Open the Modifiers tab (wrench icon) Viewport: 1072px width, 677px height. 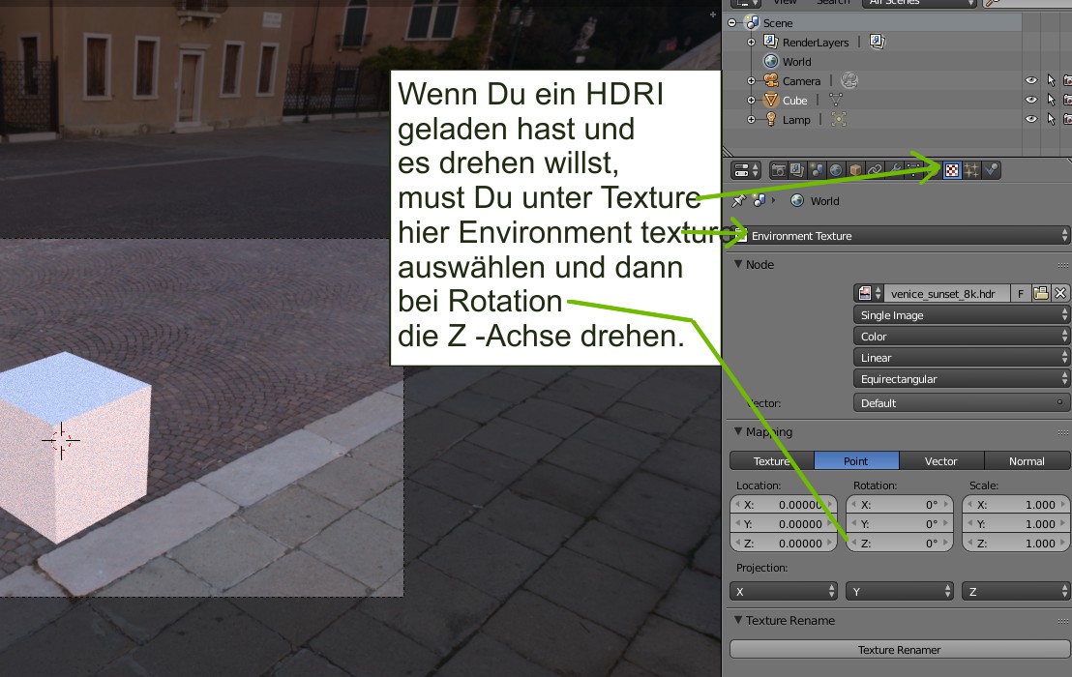(x=894, y=170)
